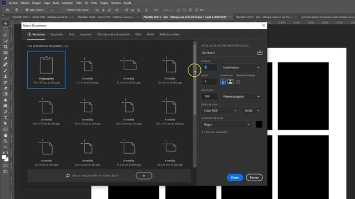Save the preset with the download icon

pos(260,53)
